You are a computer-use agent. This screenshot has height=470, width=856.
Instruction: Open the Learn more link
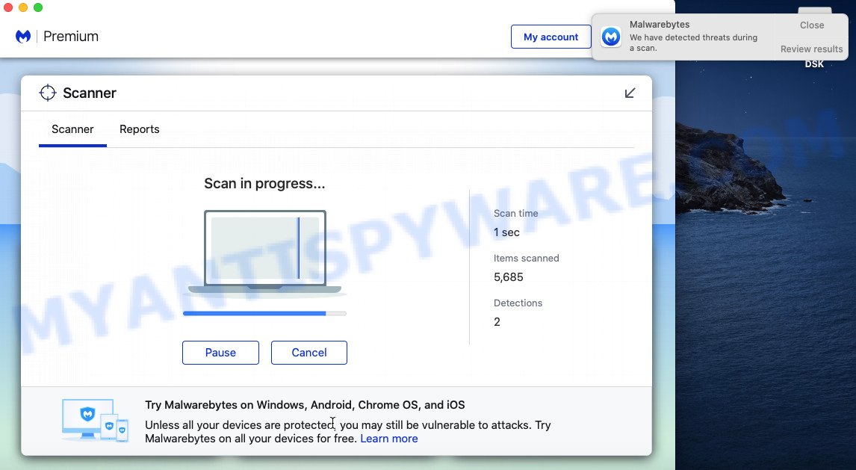point(388,439)
